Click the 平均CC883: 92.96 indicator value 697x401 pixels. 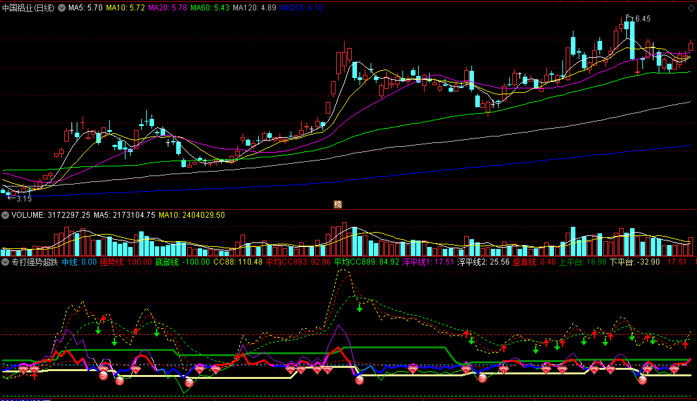pos(298,263)
